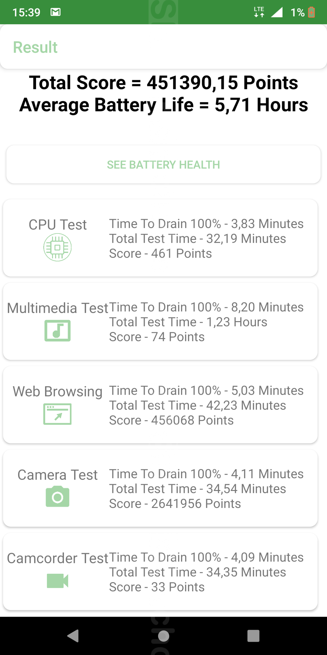The height and width of the screenshot is (655, 327).
Task: Tap the CPU chip icon
Action: (57, 247)
